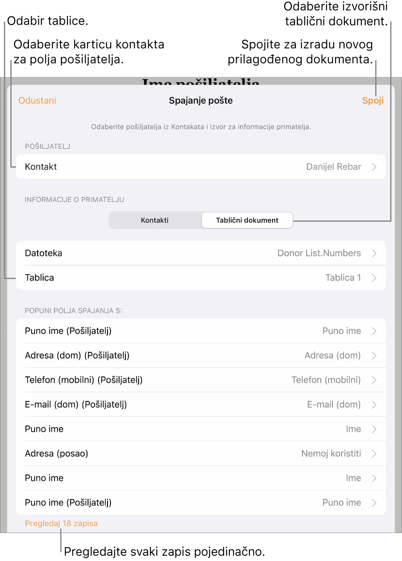Click Pregledaj 18 zapisa link
The height and width of the screenshot is (561, 402).
click(x=61, y=523)
